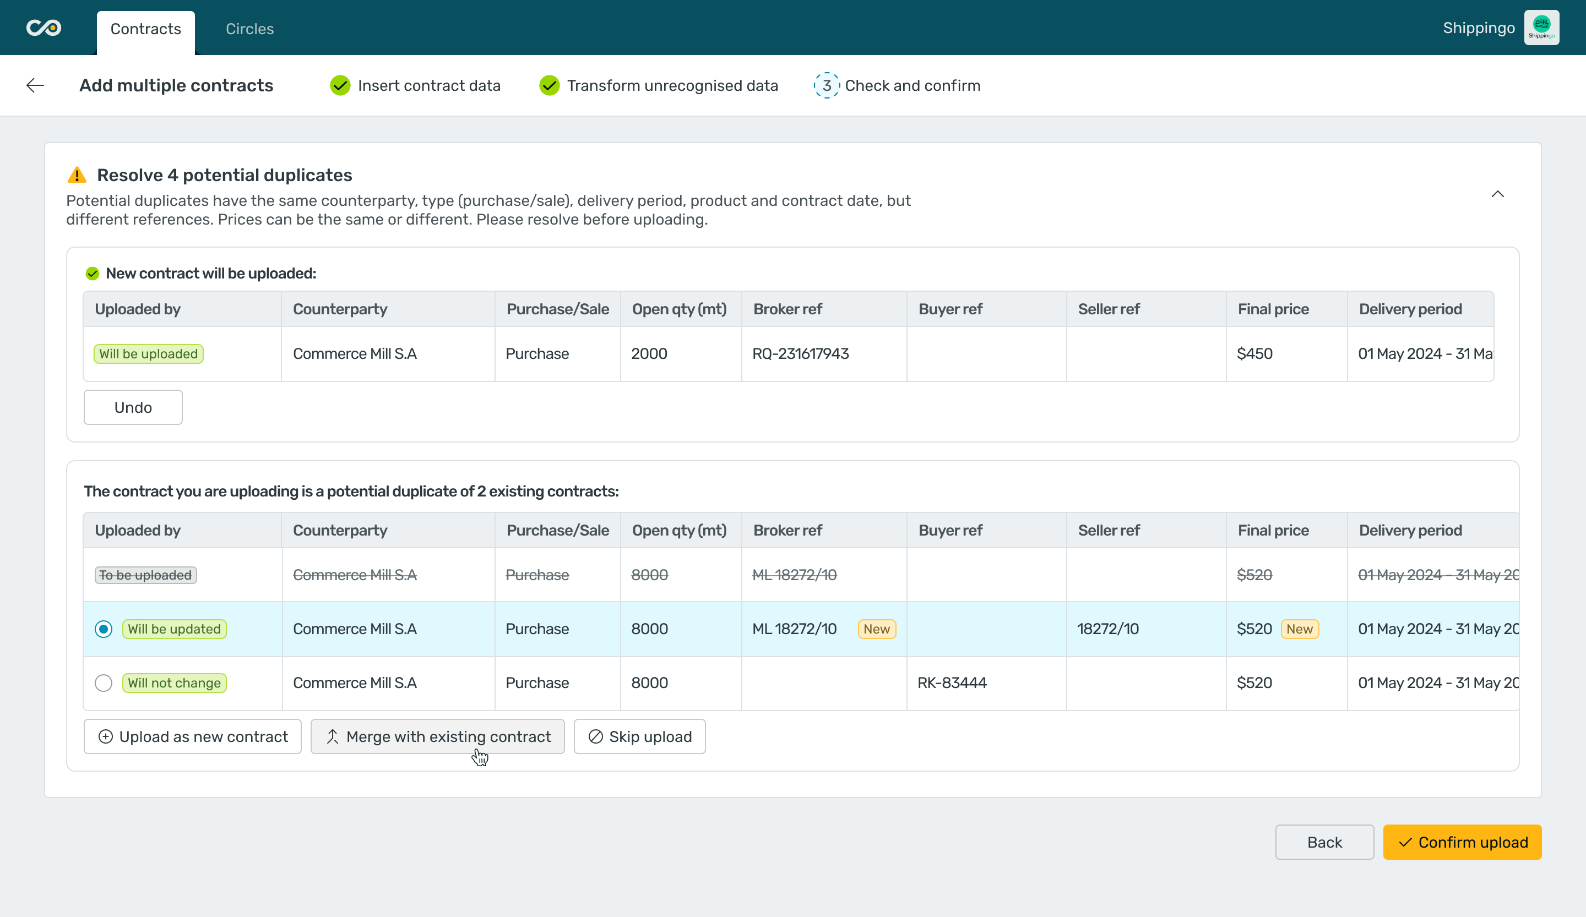The image size is (1586, 917).
Task: Open the Shippingo profile avatar
Action: [1541, 28]
